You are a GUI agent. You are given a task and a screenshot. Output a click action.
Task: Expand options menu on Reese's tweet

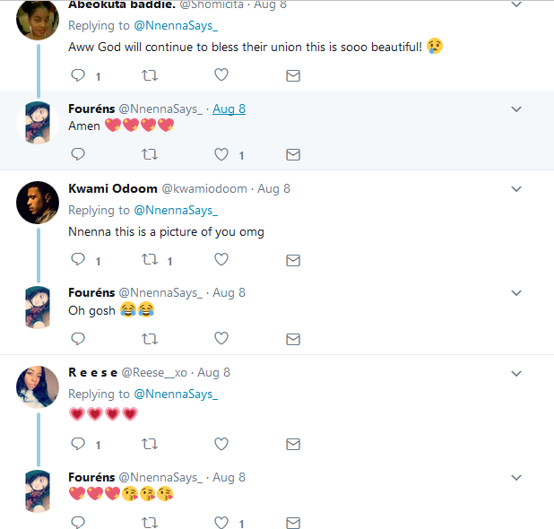[x=516, y=373]
